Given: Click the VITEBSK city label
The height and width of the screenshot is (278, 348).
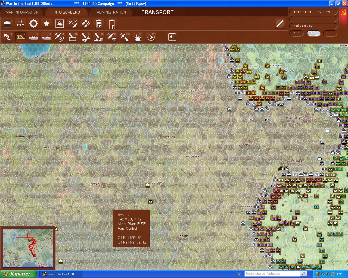Looking at the screenshot, I should coord(169,137).
